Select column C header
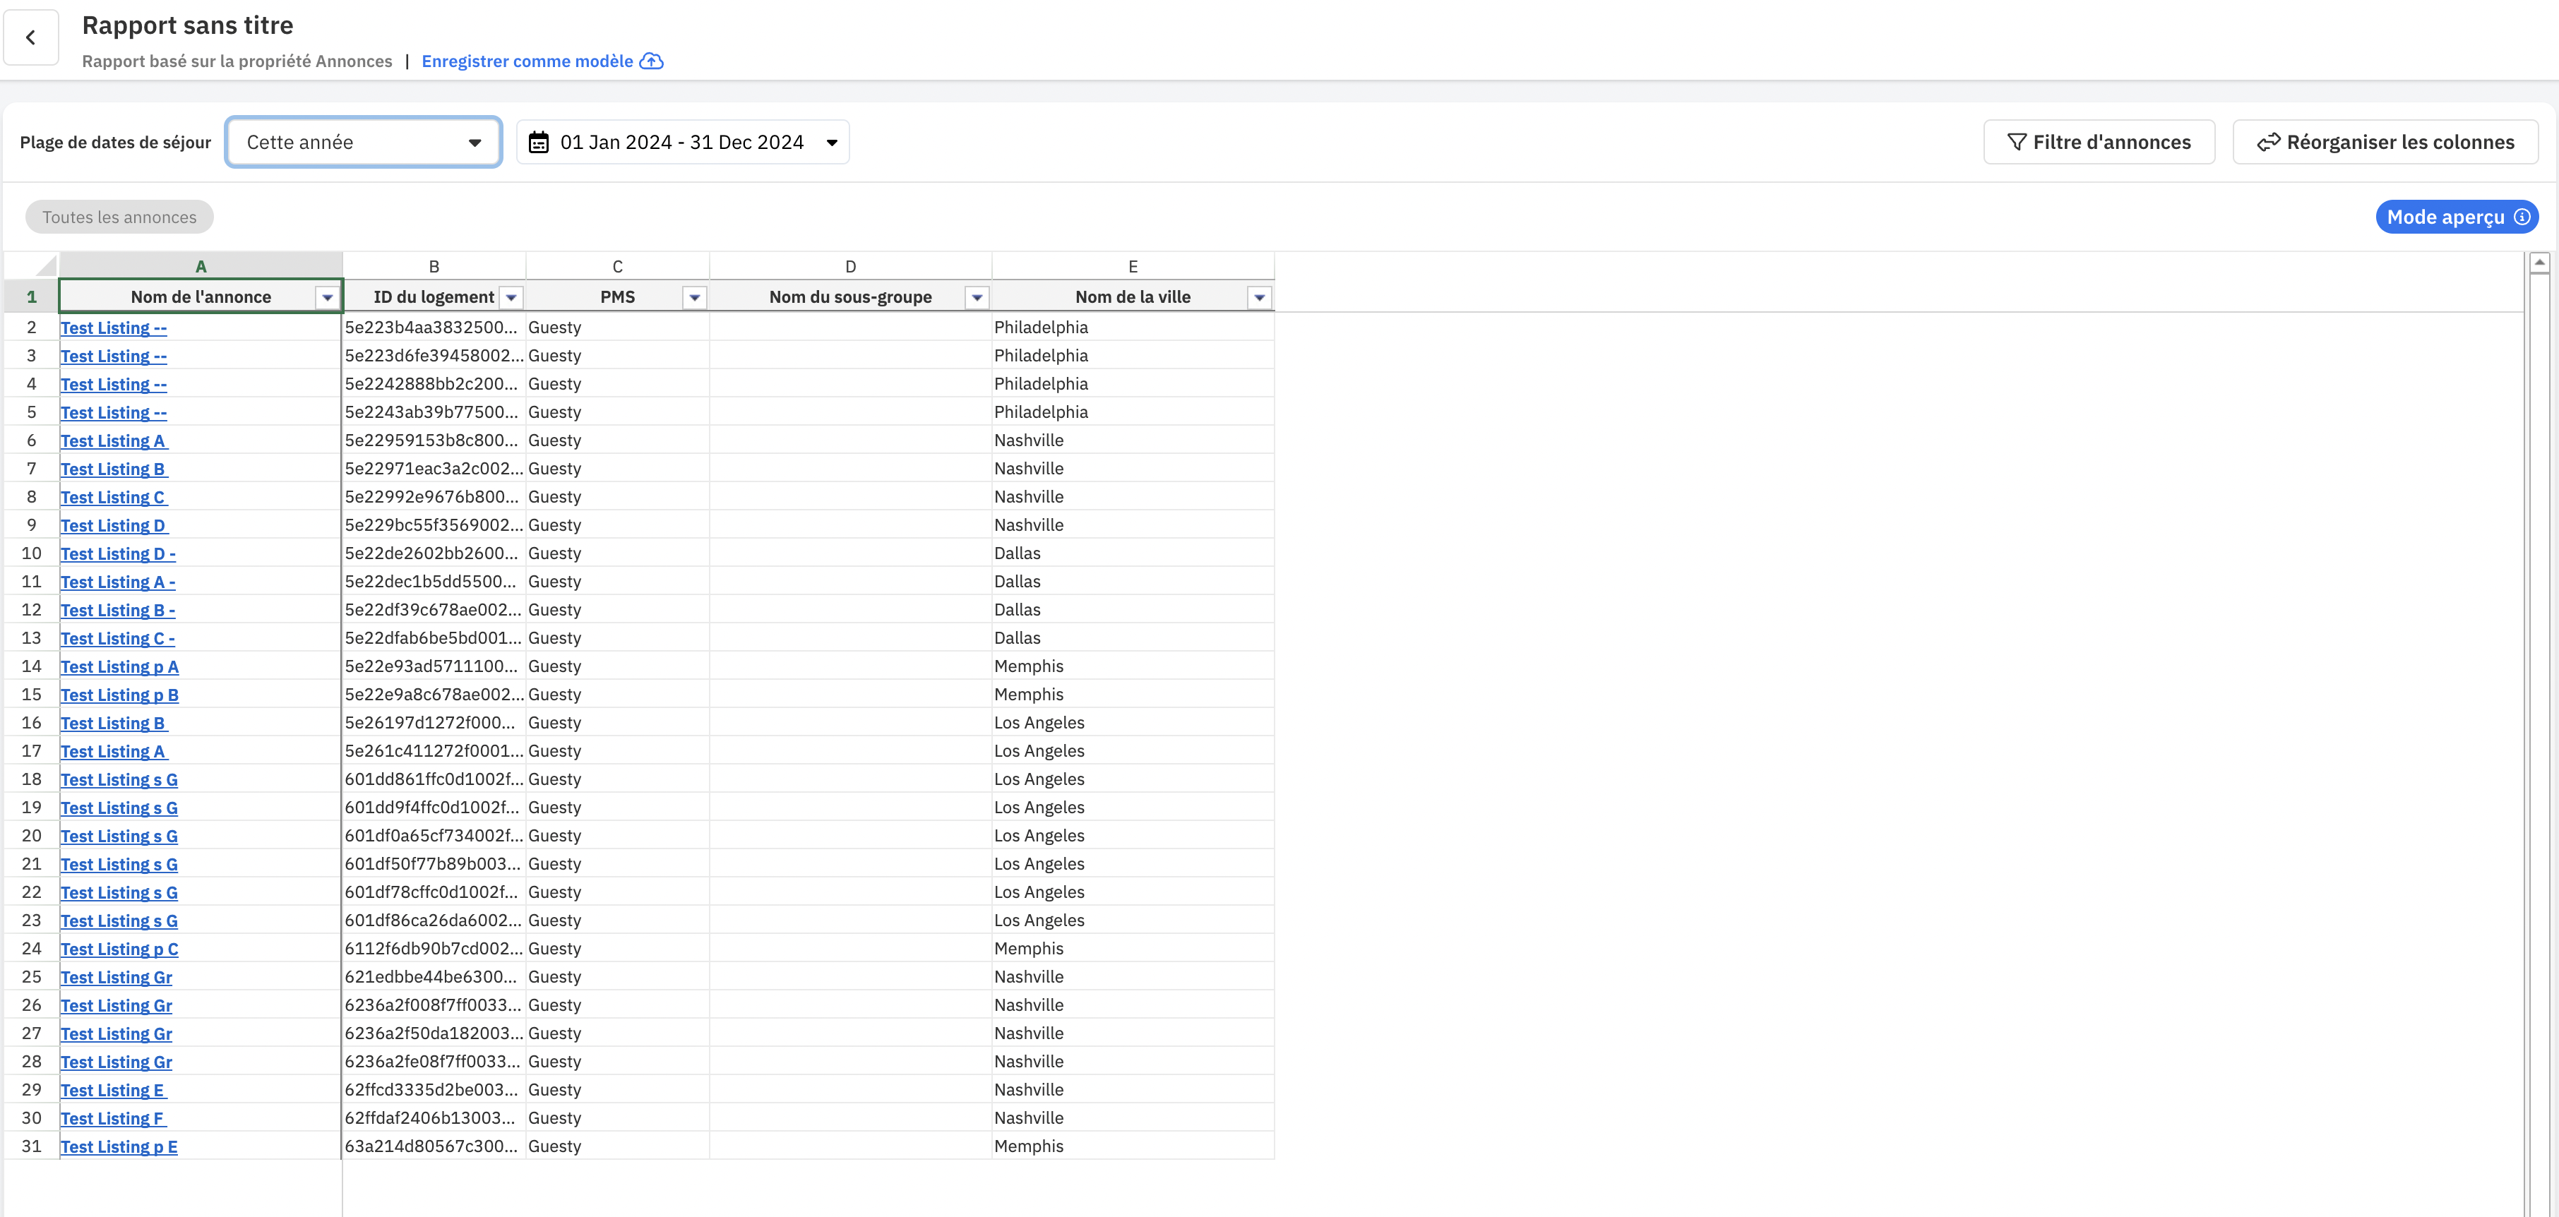Screen dimensions: 2559x1217 click(618, 266)
